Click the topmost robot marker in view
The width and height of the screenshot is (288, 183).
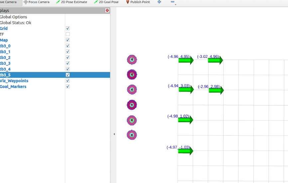(132, 60)
